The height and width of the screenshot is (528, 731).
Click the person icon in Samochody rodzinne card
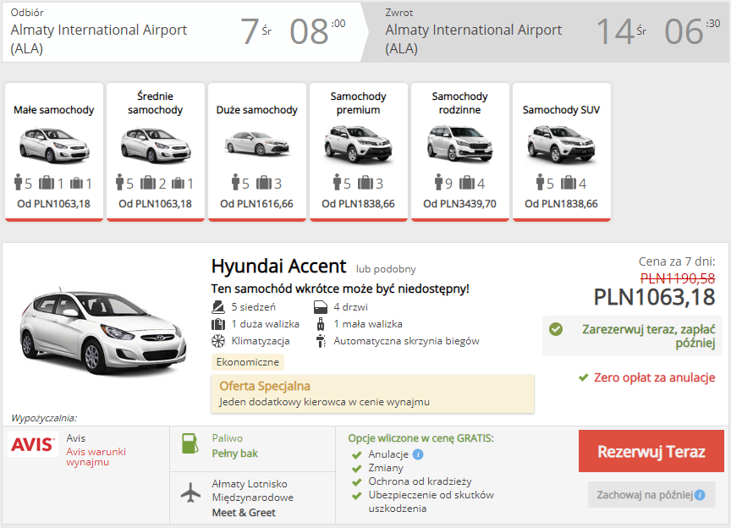438,183
